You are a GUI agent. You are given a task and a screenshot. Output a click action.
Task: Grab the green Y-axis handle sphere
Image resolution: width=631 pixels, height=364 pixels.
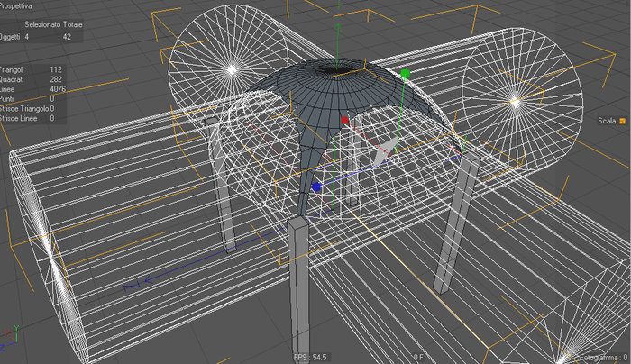(406, 74)
